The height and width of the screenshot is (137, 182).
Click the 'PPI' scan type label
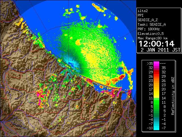140,15
